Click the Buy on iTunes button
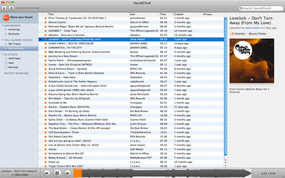Viewport: 285px width, 178px height. click(258, 33)
